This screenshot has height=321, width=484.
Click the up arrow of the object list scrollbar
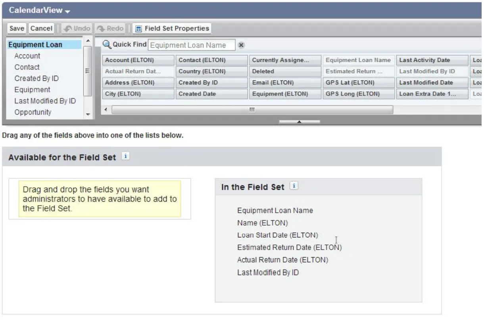click(x=88, y=41)
